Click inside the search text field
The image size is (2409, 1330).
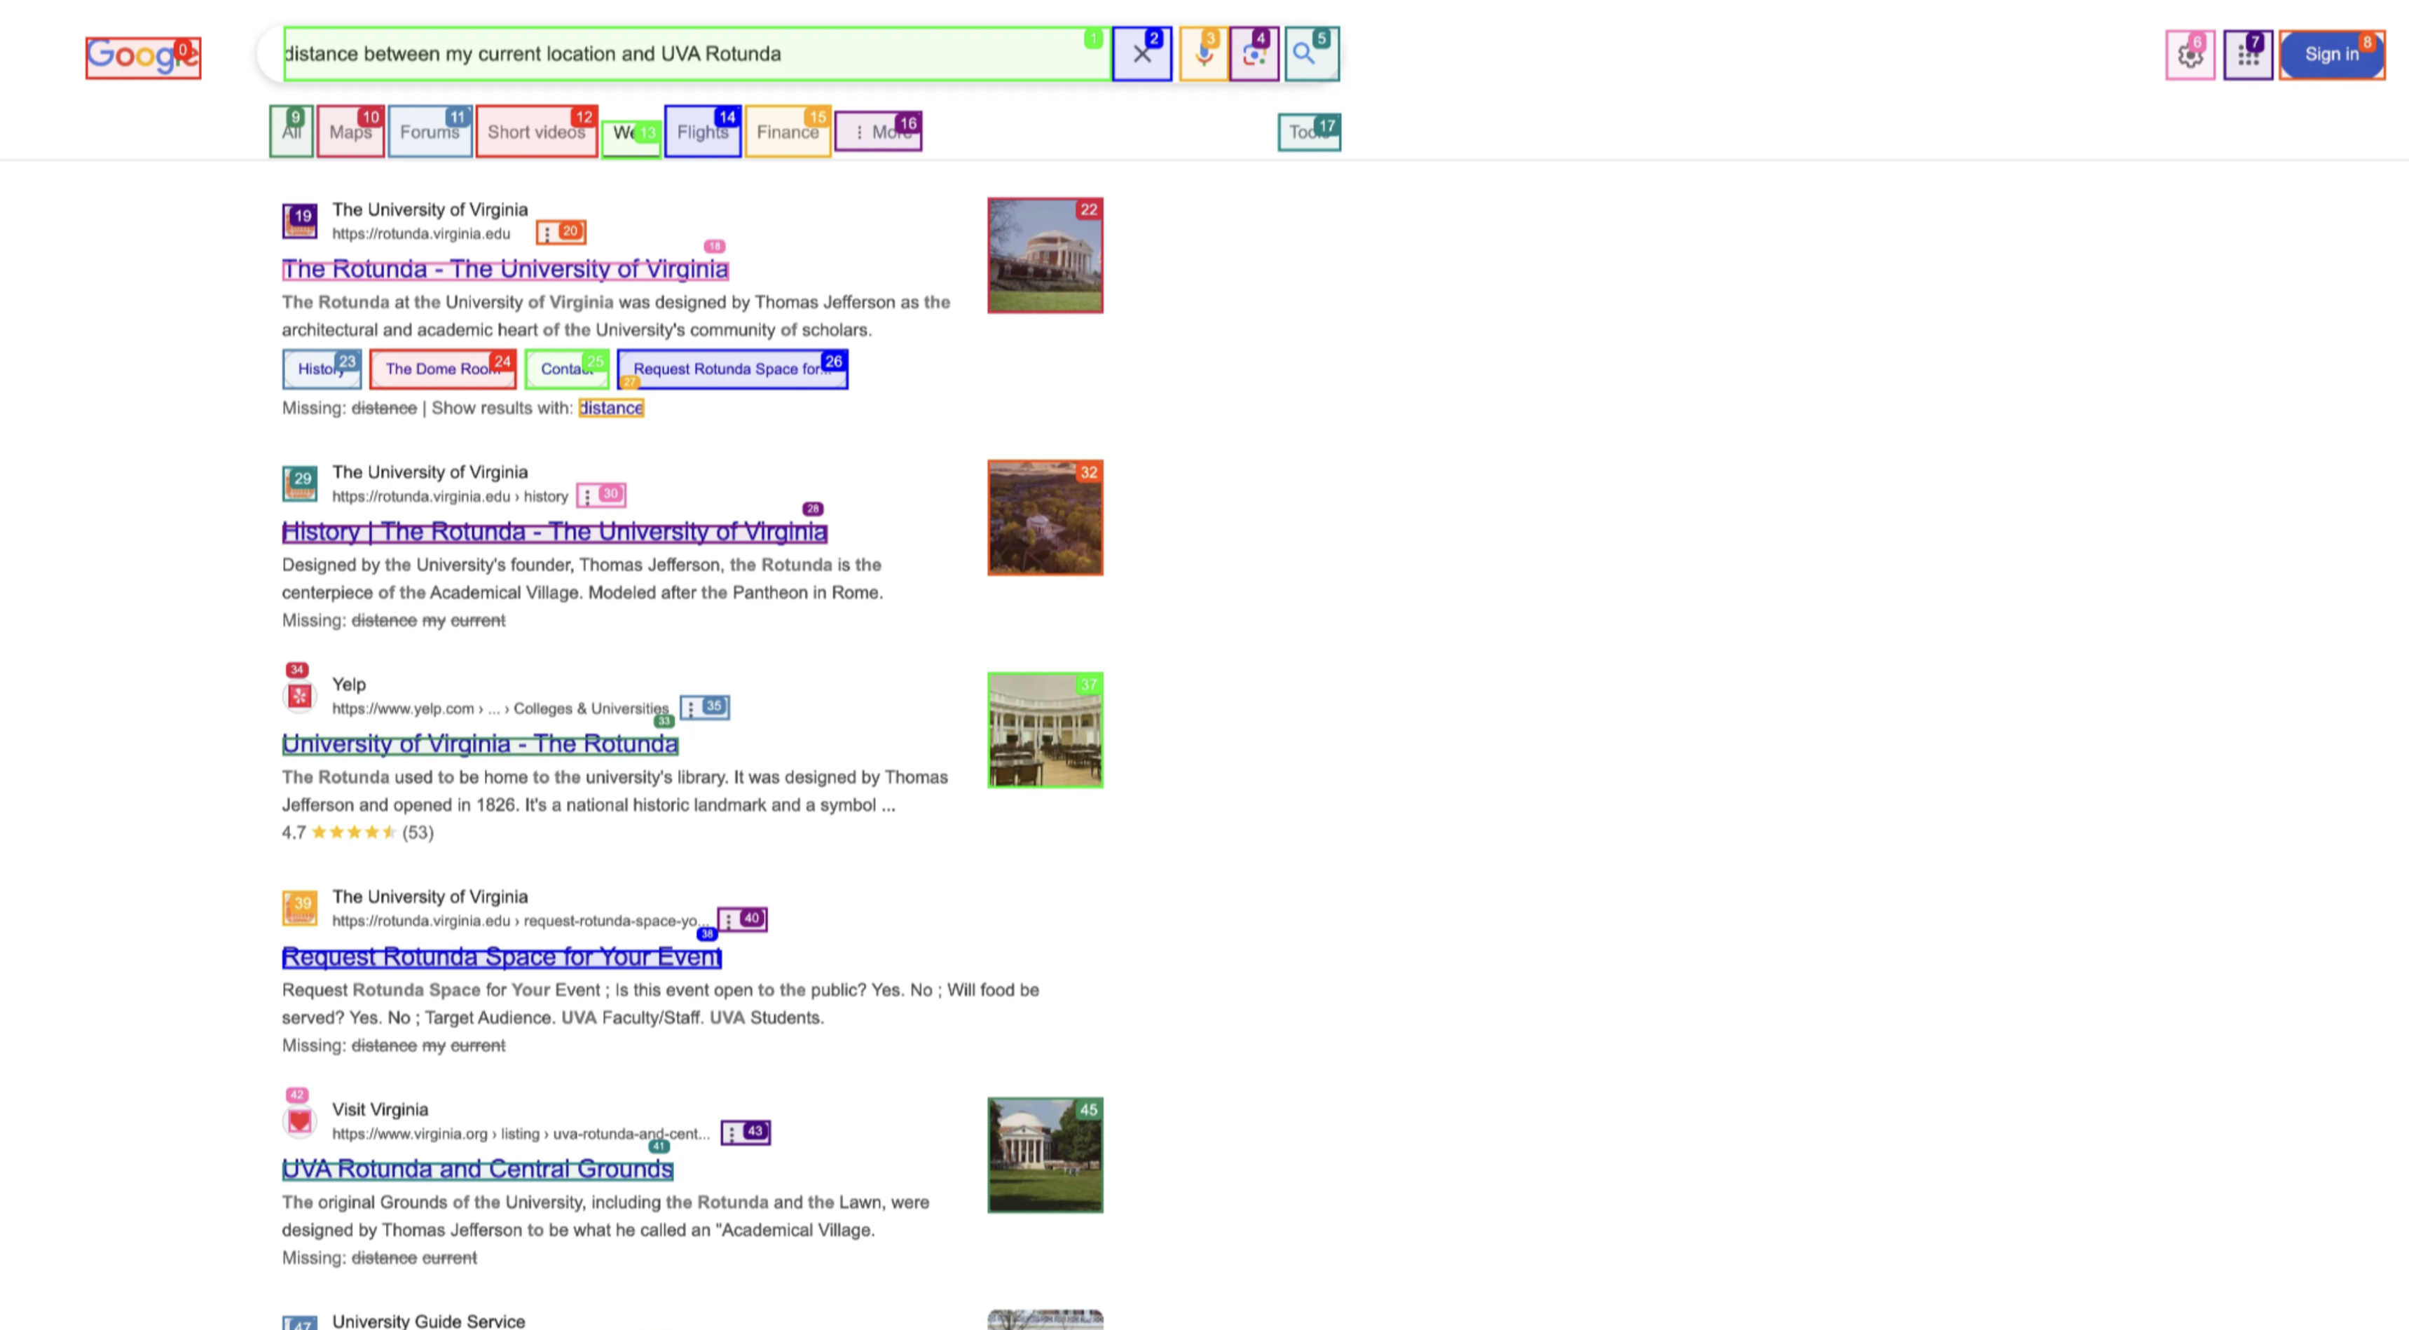(x=692, y=54)
